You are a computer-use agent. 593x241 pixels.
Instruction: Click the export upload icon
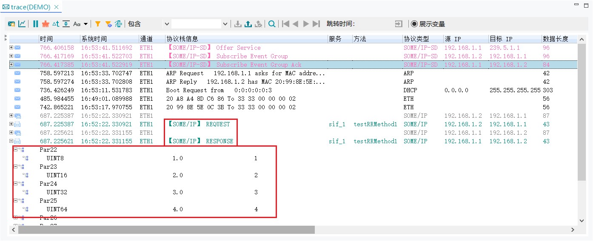248,24
